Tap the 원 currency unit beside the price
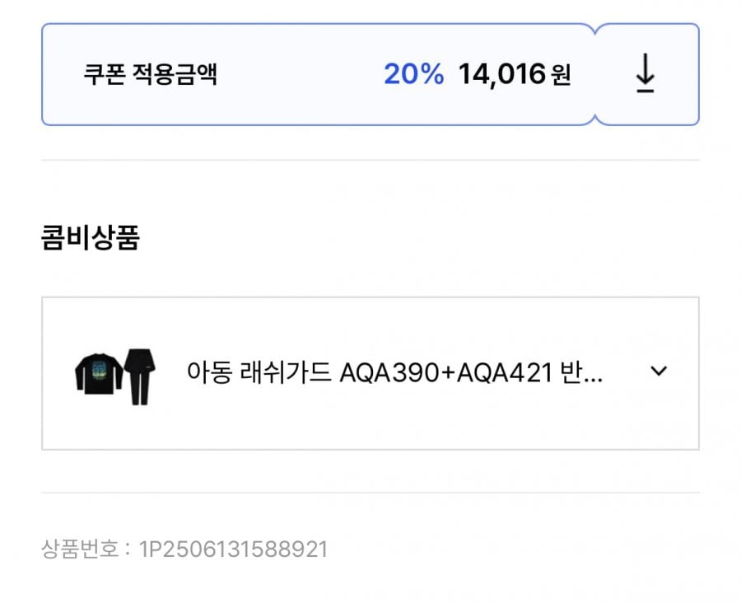The height and width of the screenshot is (603, 741). coord(561,75)
